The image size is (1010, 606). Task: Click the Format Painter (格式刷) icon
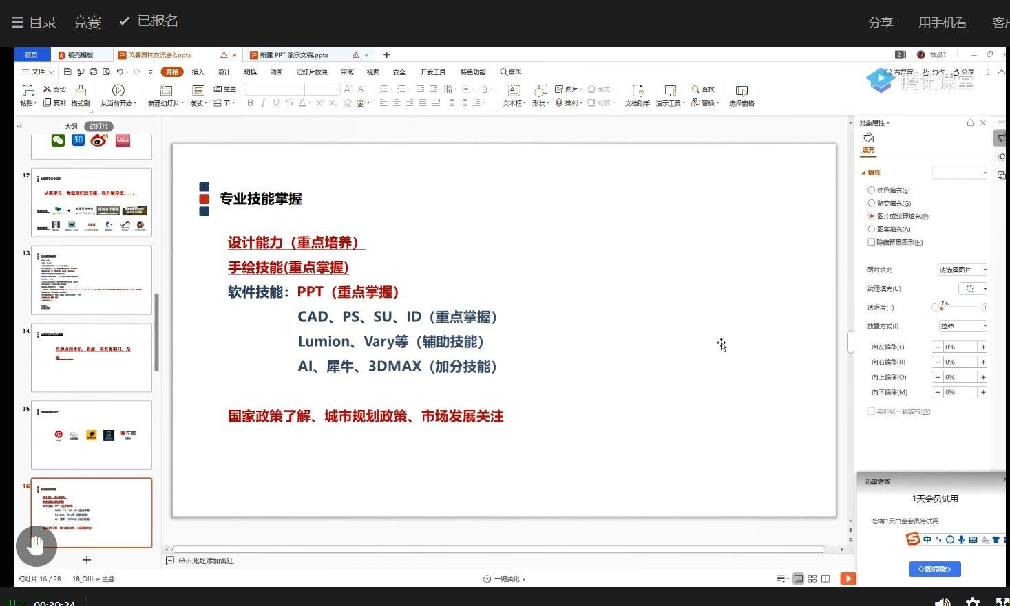[x=81, y=91]
